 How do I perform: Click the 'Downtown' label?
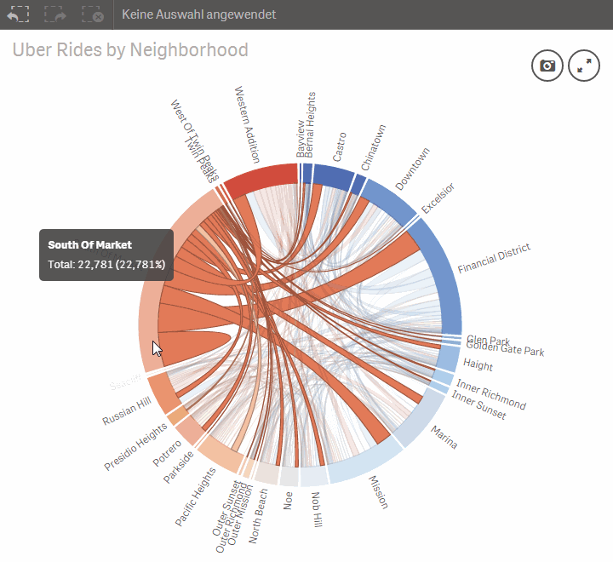pyautogui.click(x=412, y=169)
